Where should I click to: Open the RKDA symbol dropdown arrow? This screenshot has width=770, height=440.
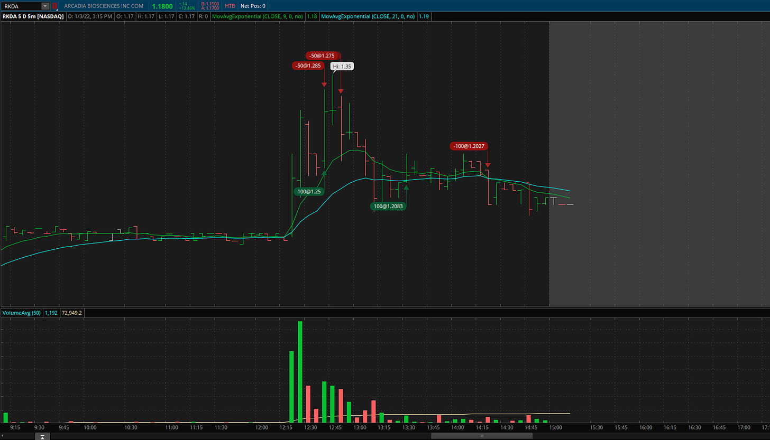(45, 6)
